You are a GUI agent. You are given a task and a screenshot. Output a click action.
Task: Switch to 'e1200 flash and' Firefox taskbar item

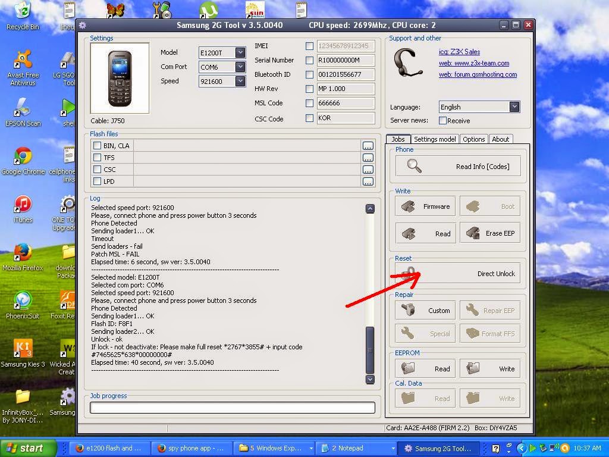pyautogui.click(x=109, y=449)
